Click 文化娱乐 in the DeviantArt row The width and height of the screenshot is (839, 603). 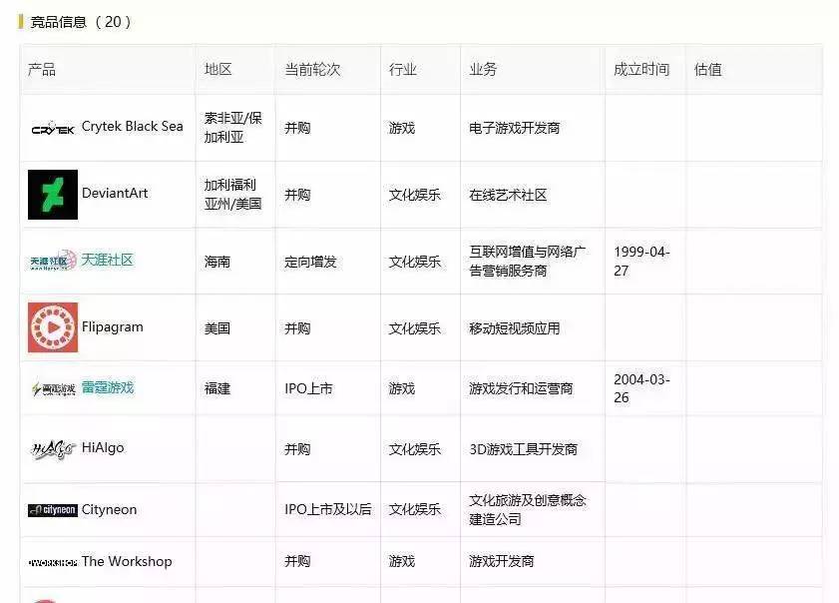click(415, 195)
